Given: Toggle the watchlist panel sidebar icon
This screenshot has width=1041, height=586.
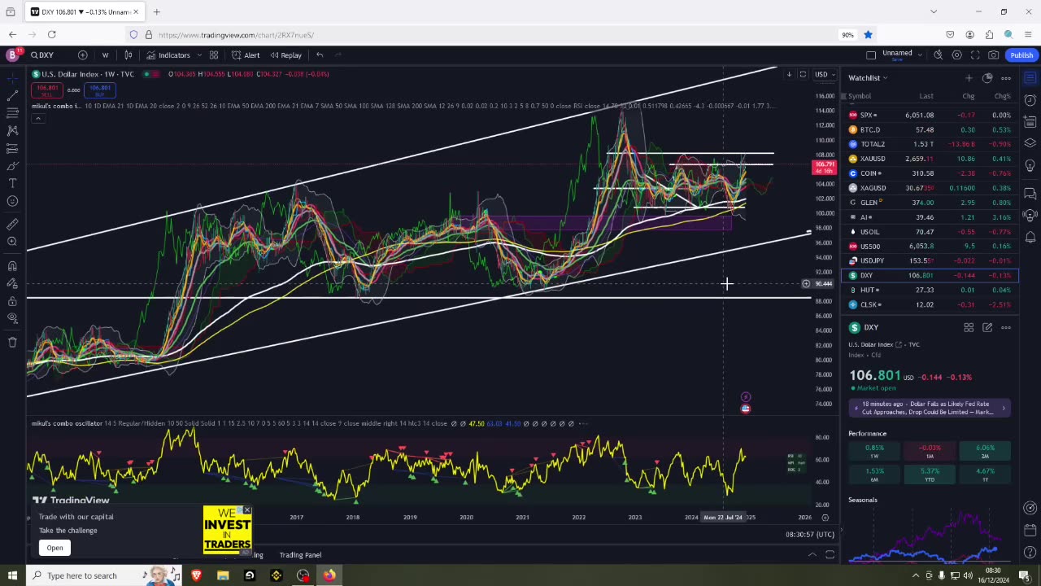Looking at the screenshot, I should click(1030, 78).
